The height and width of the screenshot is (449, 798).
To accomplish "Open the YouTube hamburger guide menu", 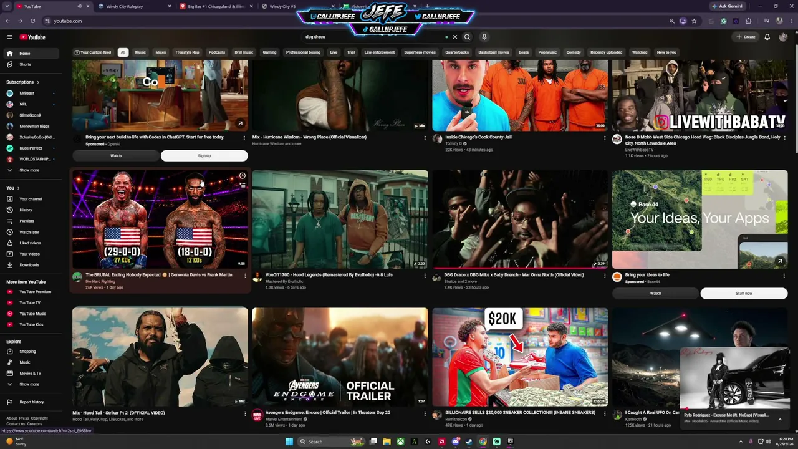I will pyautogui.click(x=9, y=37).
